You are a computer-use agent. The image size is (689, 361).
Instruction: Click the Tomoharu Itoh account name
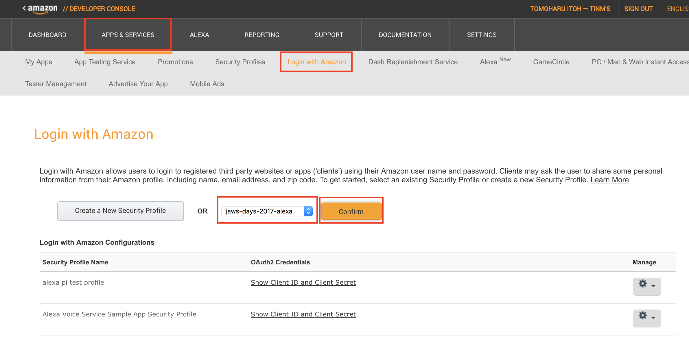pos(570,9)
